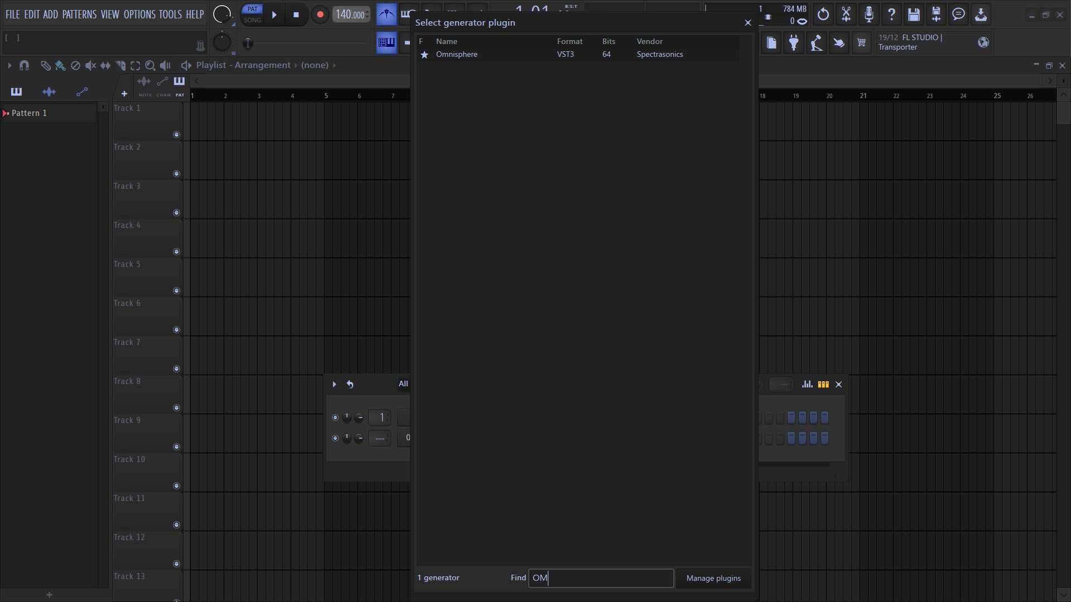1071x602 pixels.
Task: Select the playlist slice tool
Action: [120, 66]
